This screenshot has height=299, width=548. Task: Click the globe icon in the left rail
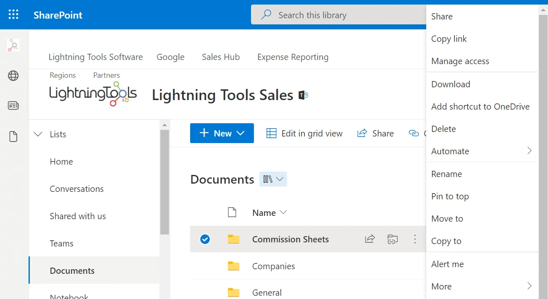tap(13, 76)
